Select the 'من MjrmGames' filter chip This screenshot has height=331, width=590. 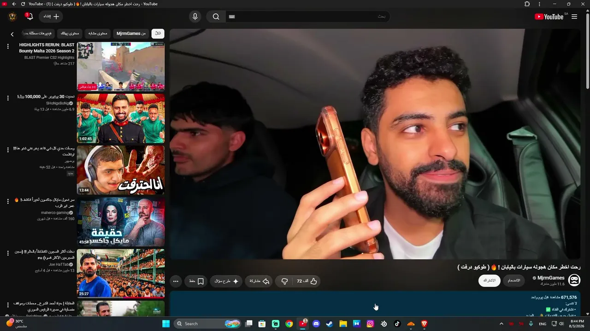point(131,34)
